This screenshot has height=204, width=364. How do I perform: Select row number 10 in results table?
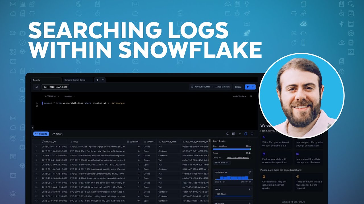(36, 187)
